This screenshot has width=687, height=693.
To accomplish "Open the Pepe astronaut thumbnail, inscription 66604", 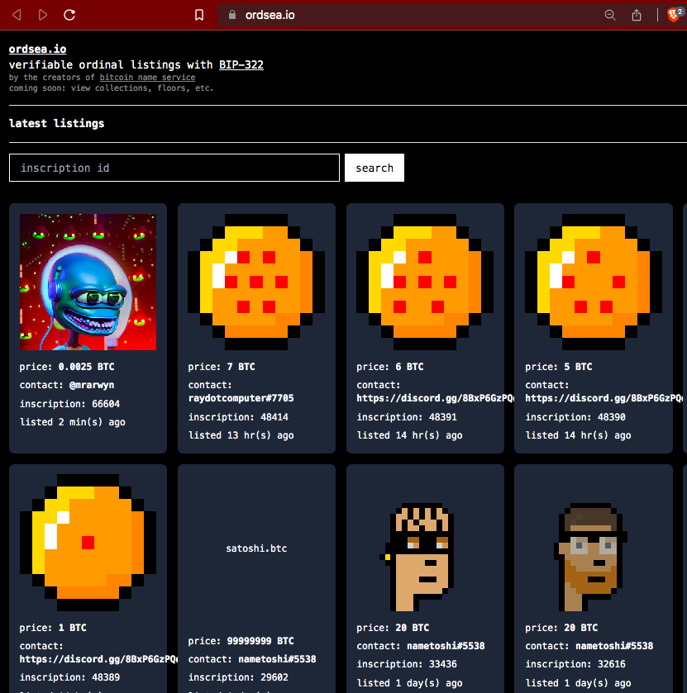I will coord(88,282).
